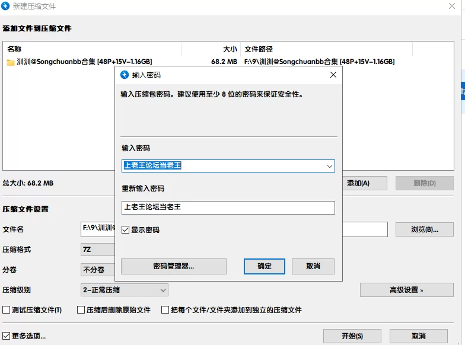Click 取消 in the password dialog
The image size is (465, 345).
coord(313,266)
